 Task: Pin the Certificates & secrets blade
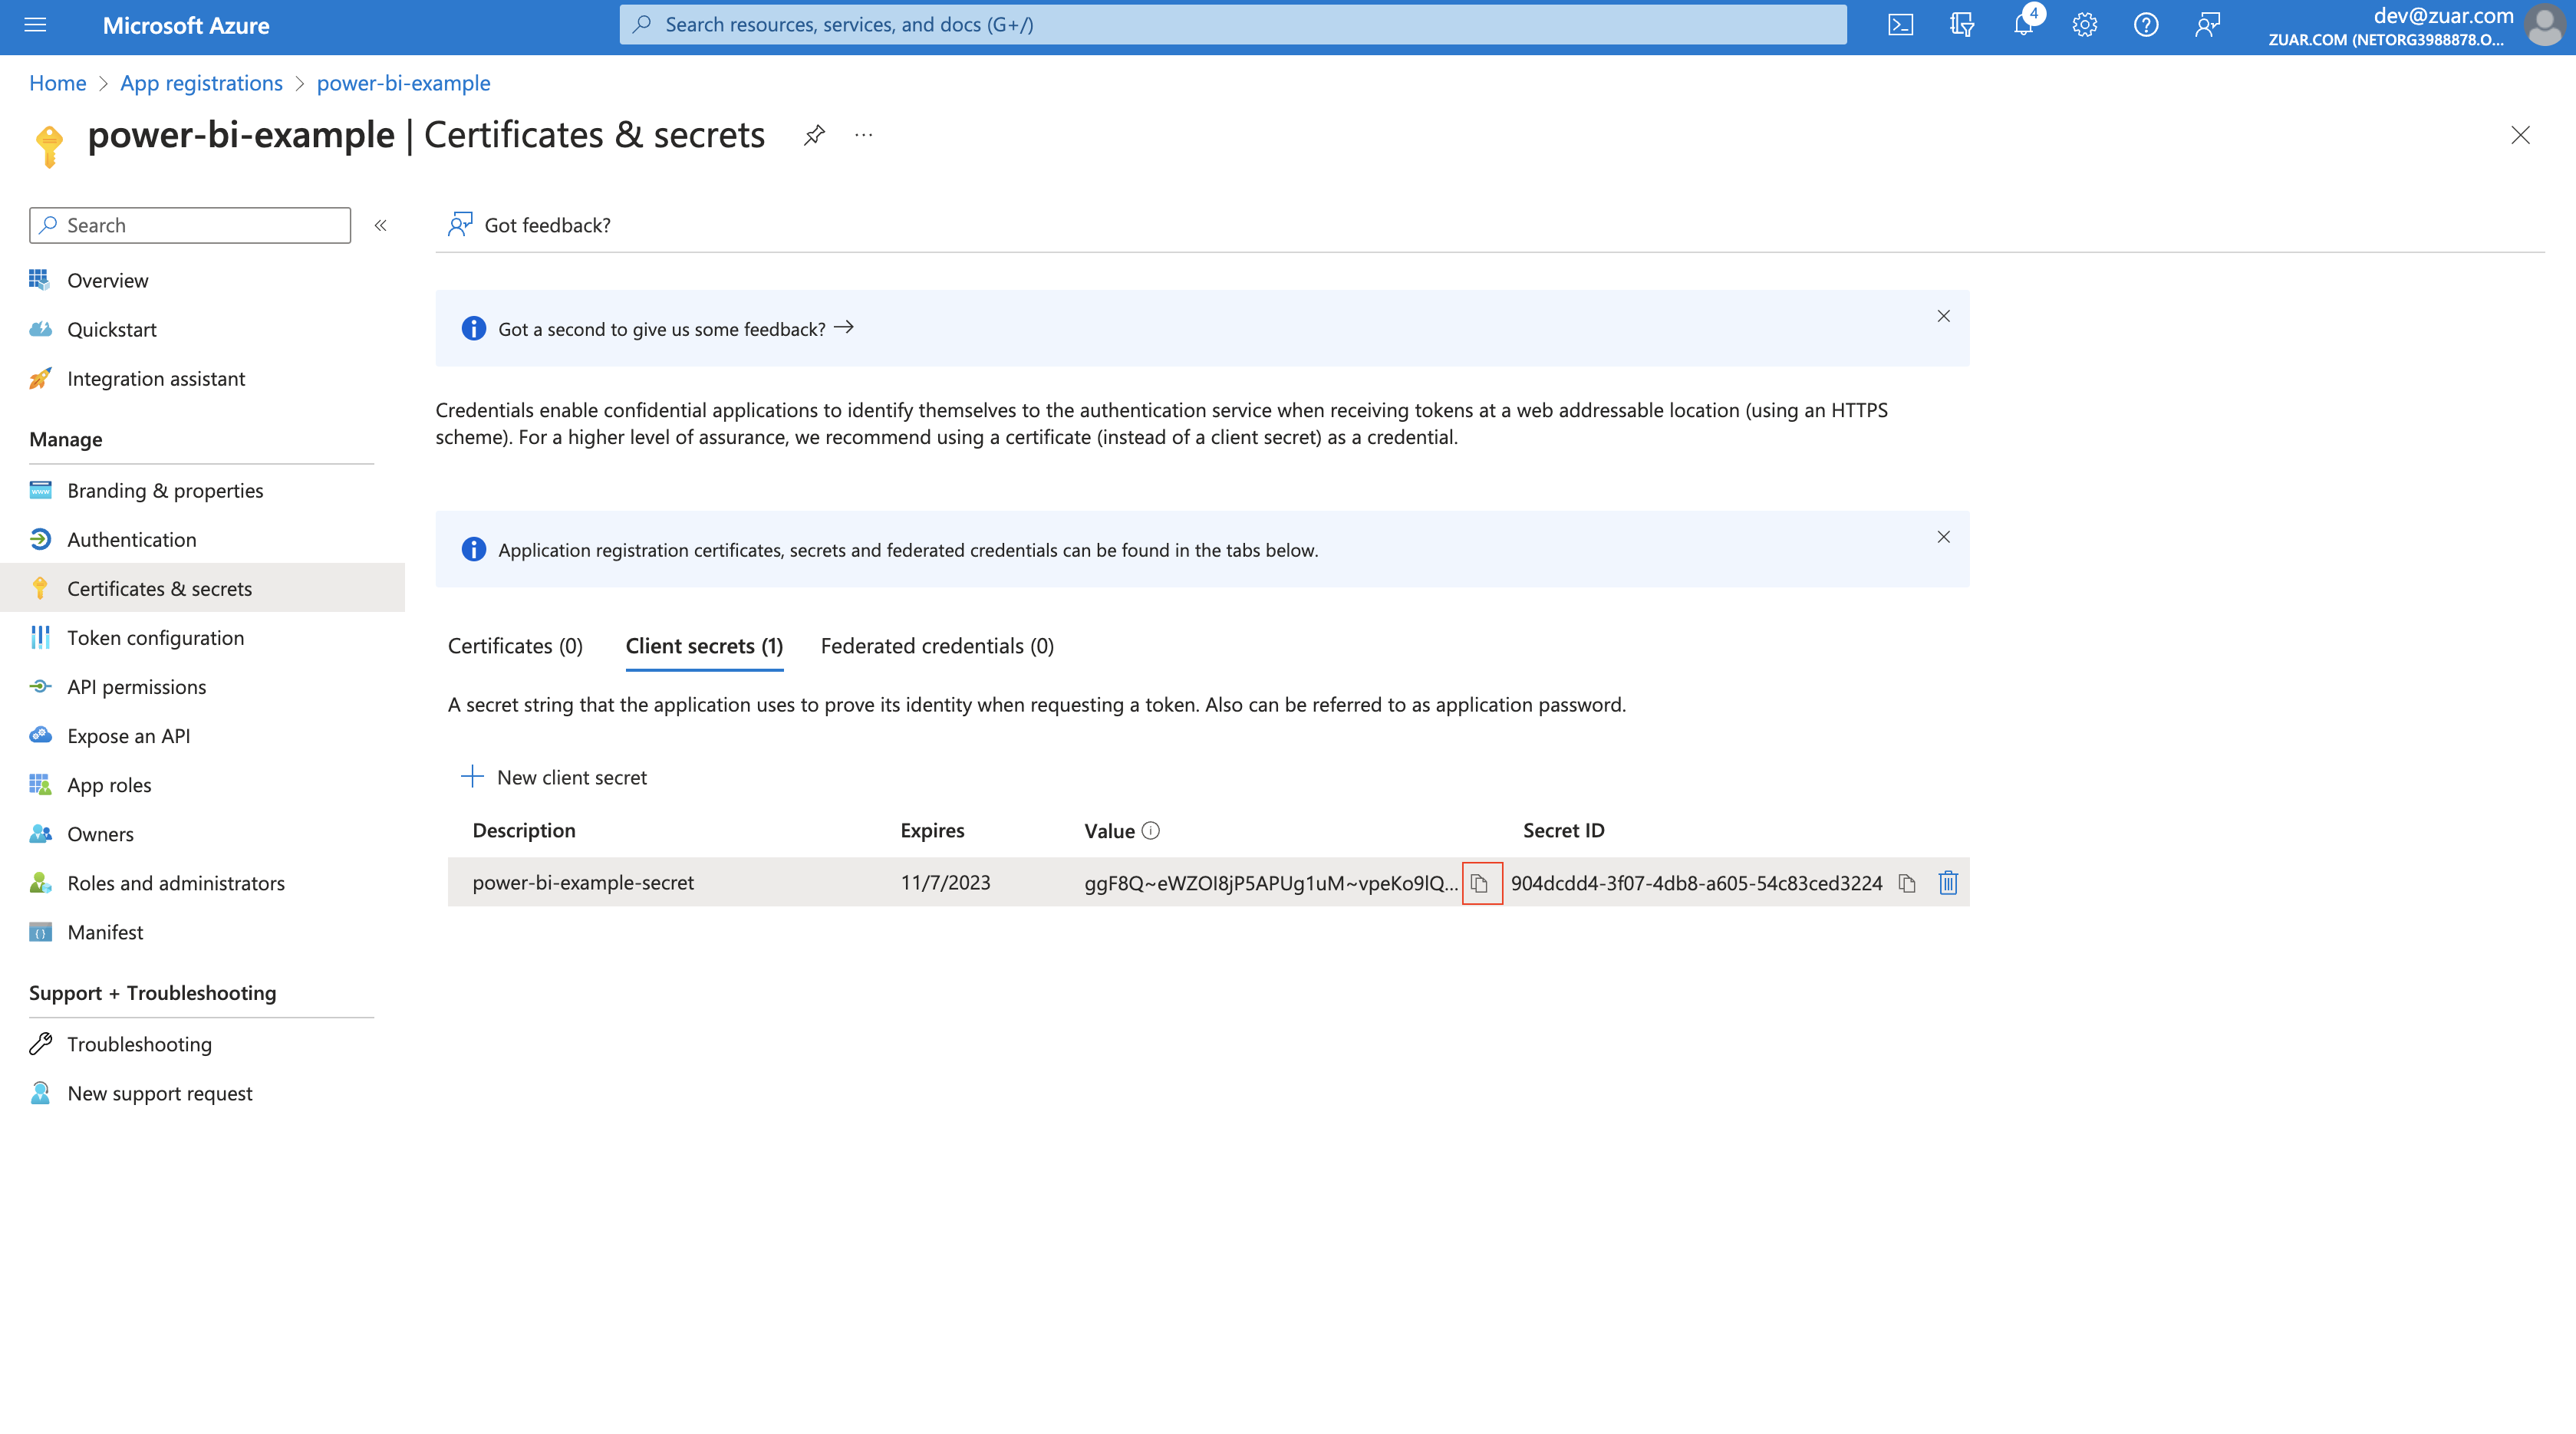pos(814,135)
